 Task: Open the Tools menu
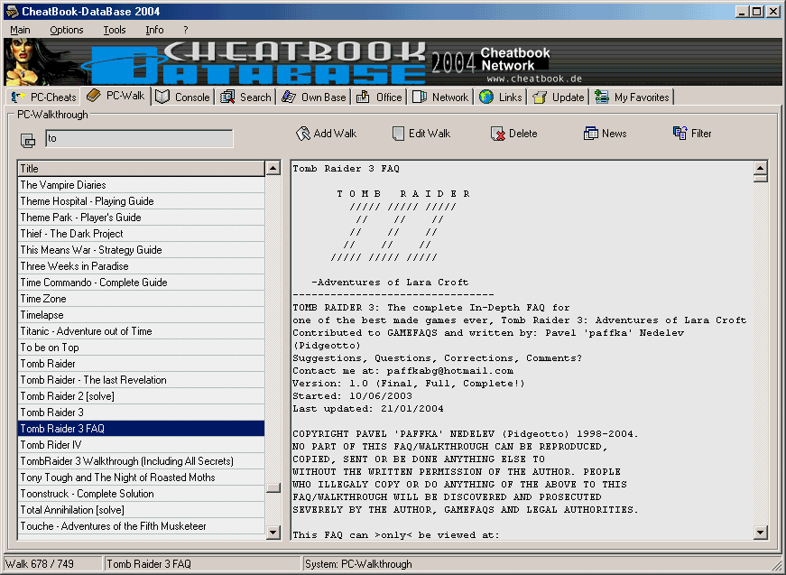point(115,30)
